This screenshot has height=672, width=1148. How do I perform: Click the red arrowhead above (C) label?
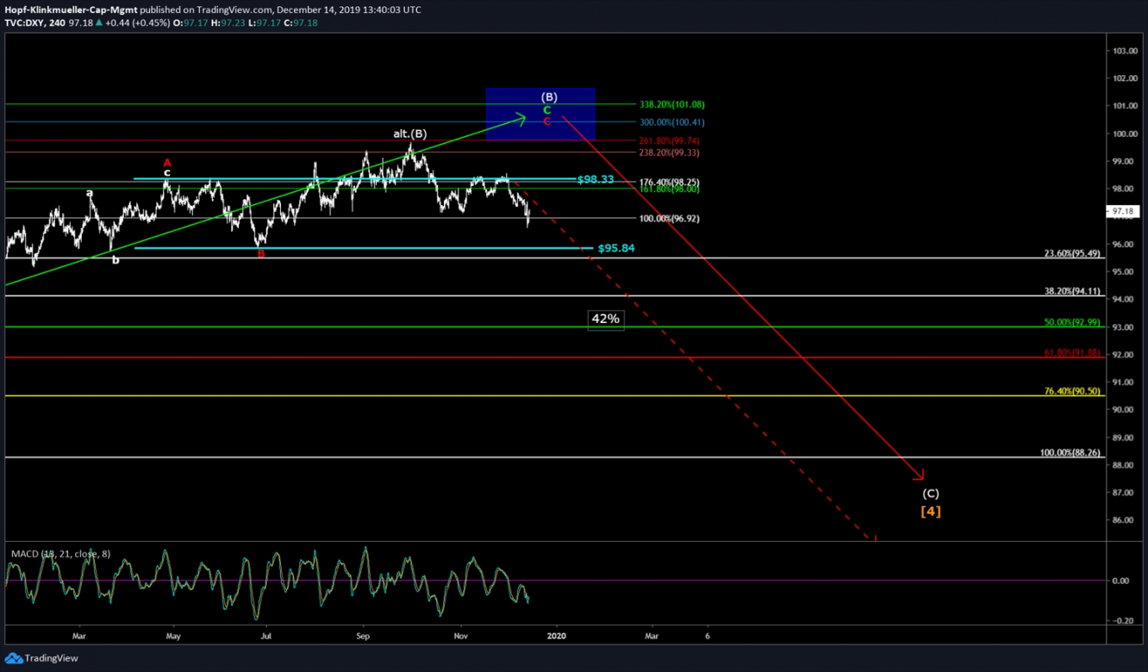pyautogui.click(x=919, y=475)
